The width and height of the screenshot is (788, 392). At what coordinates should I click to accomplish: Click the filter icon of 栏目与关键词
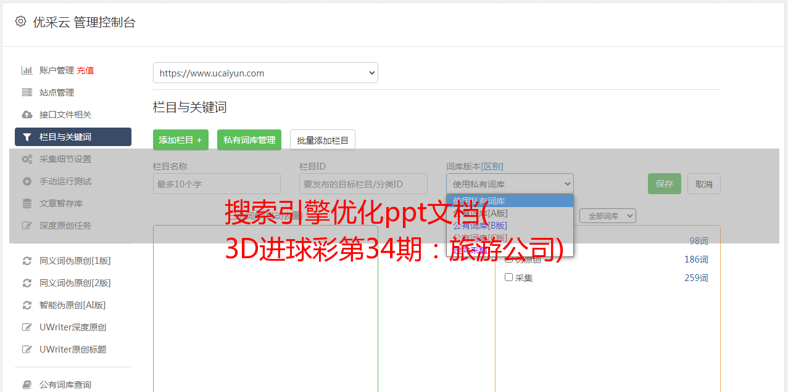click(27, 137)
